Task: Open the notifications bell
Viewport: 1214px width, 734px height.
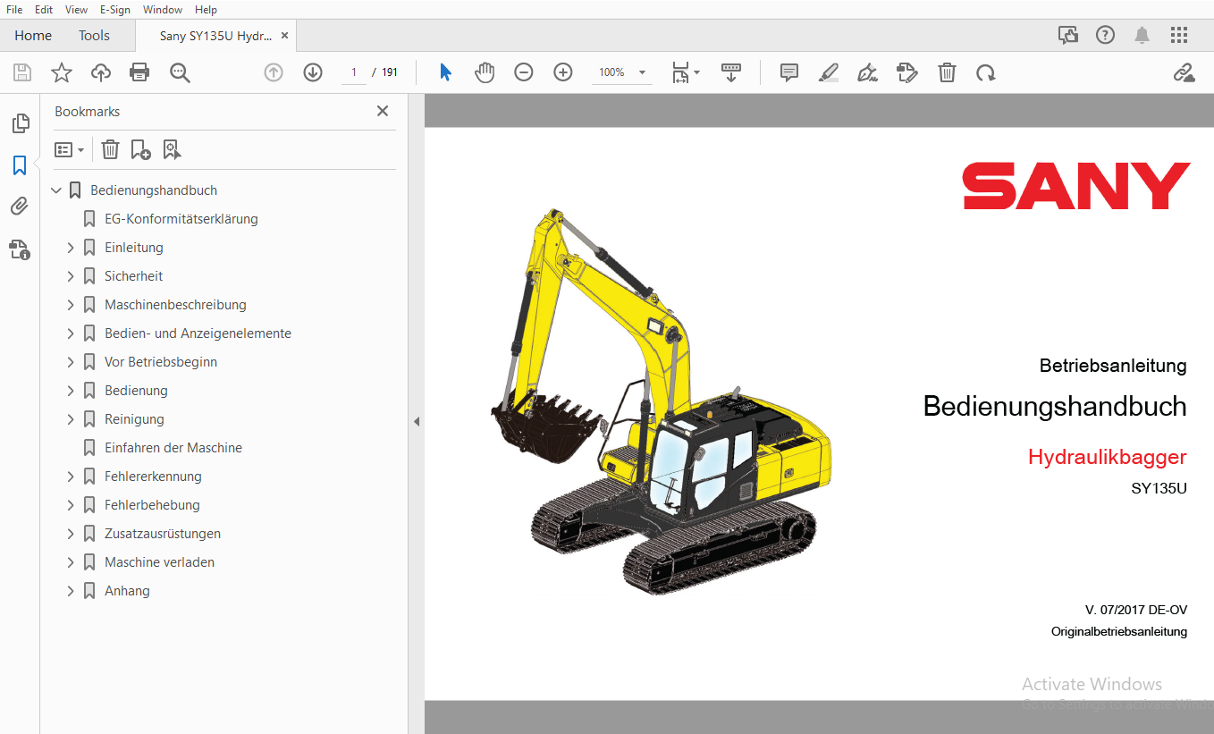Action: (x=1142, y=35)
